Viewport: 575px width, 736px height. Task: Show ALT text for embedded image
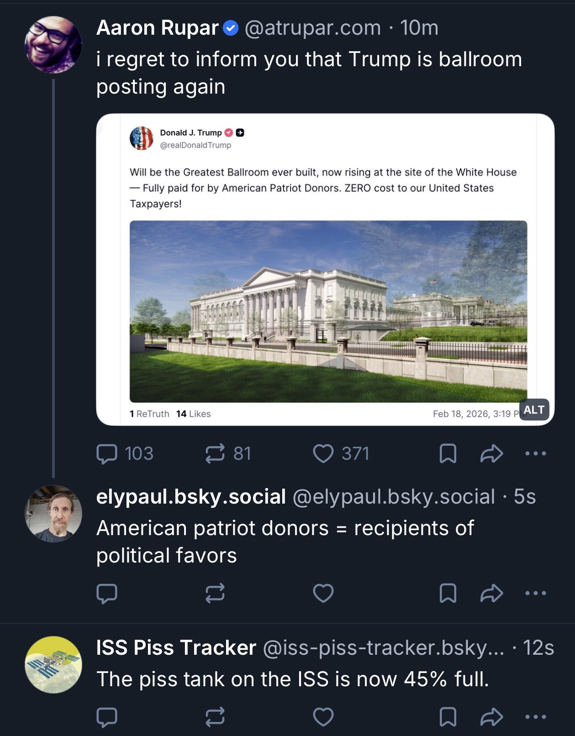click(x=534, y=410)
